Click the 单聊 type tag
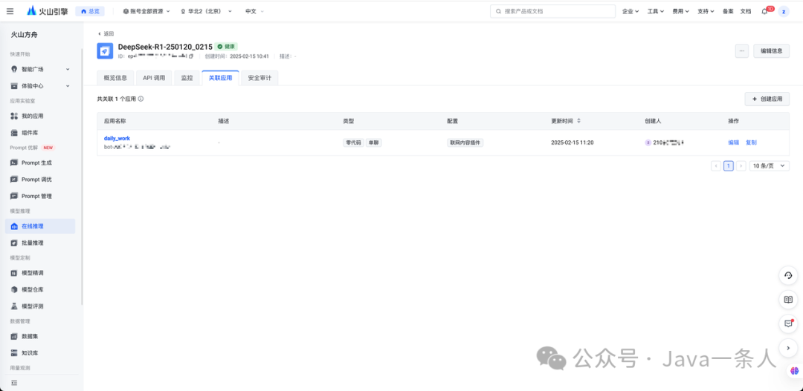 [373, 142]
